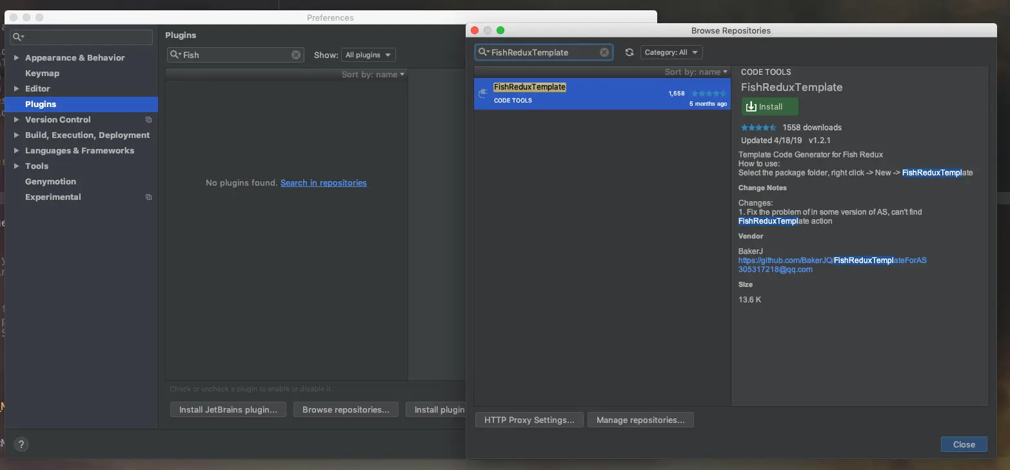Click the 13.6 K size value
Screen dimensions: 1010x470
click(x=750, y=300)
